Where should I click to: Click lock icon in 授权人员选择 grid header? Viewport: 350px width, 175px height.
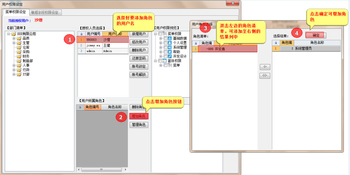[x=81, y=34]
